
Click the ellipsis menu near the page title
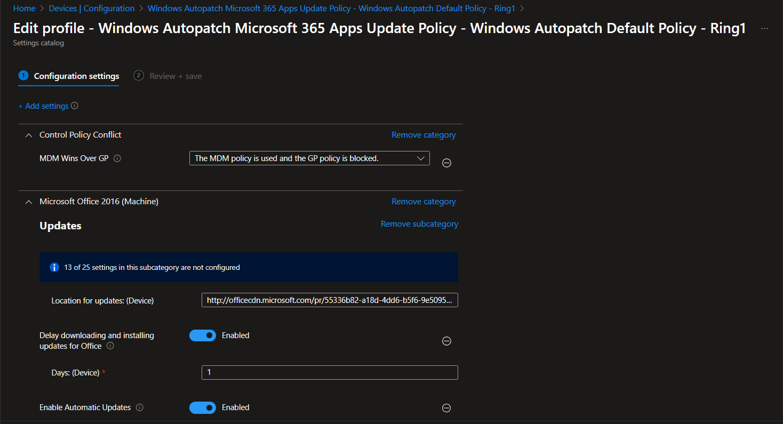point(764,28)
